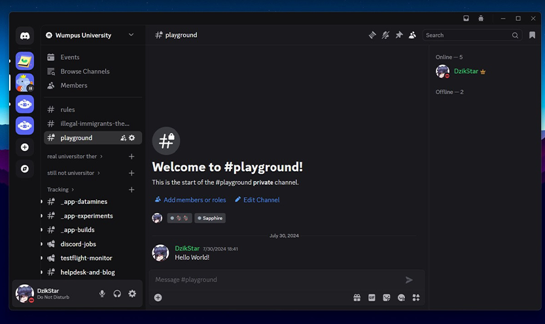The width and height of the screenshot is (545, 324).
Task: Open the testflight-monitor channel
Action: (93, 258)
